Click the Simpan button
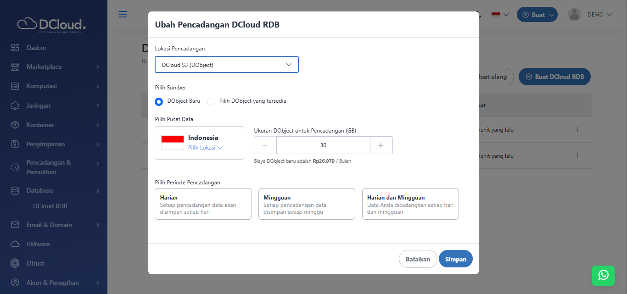Viewport: 627px width, 294px height. pyautogui.click(x=455, y=259)
